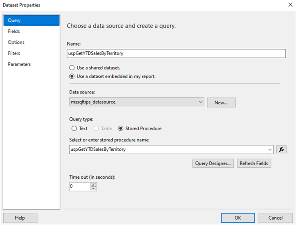This screenshot has height=225, width=296.
Task: Open the Filters page
Action: (14, 53)
